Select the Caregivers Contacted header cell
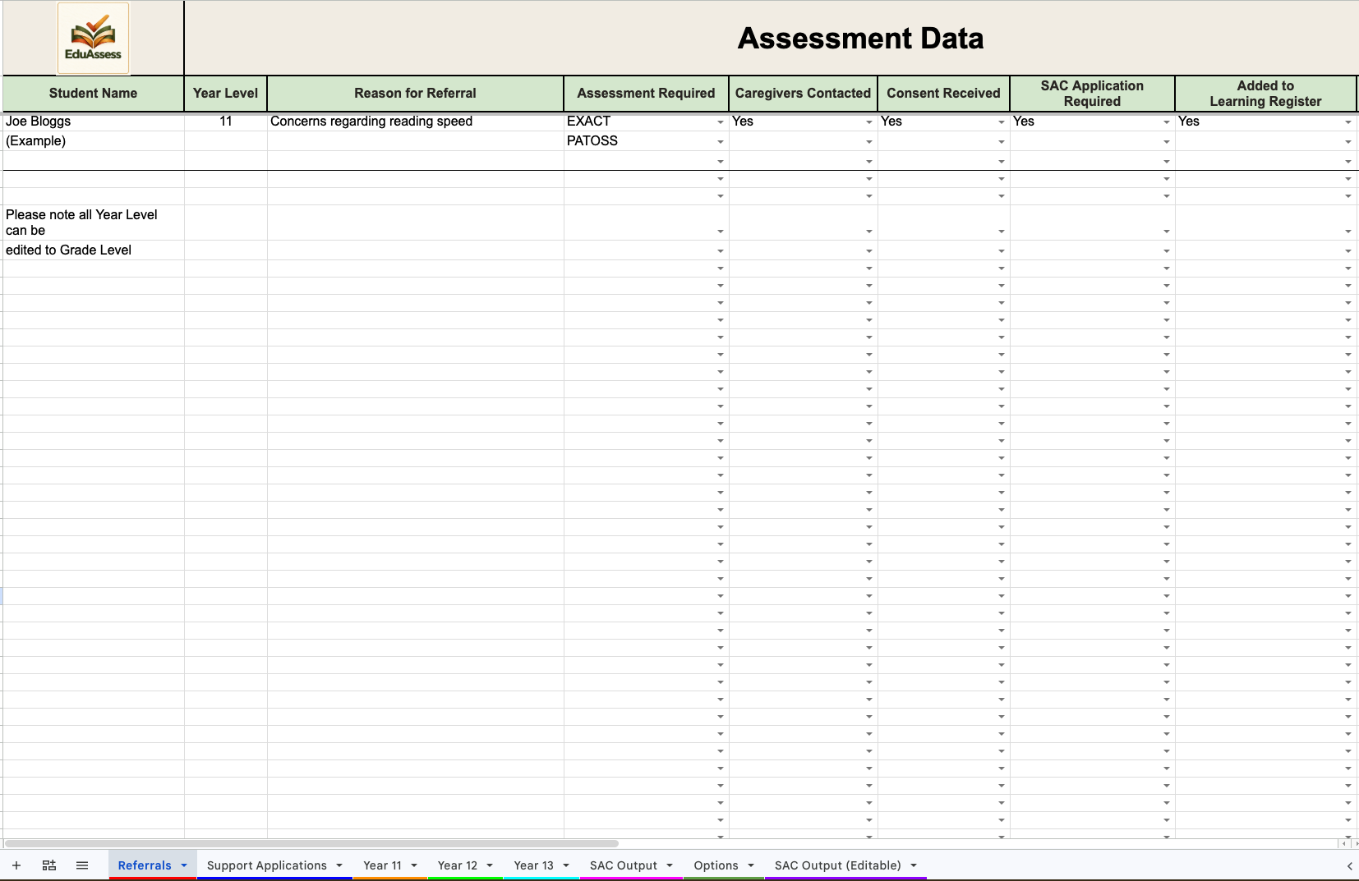Image resolution: width=1359 pixels, height=881 pixels. pyautogui.click(x=803, y=94)
